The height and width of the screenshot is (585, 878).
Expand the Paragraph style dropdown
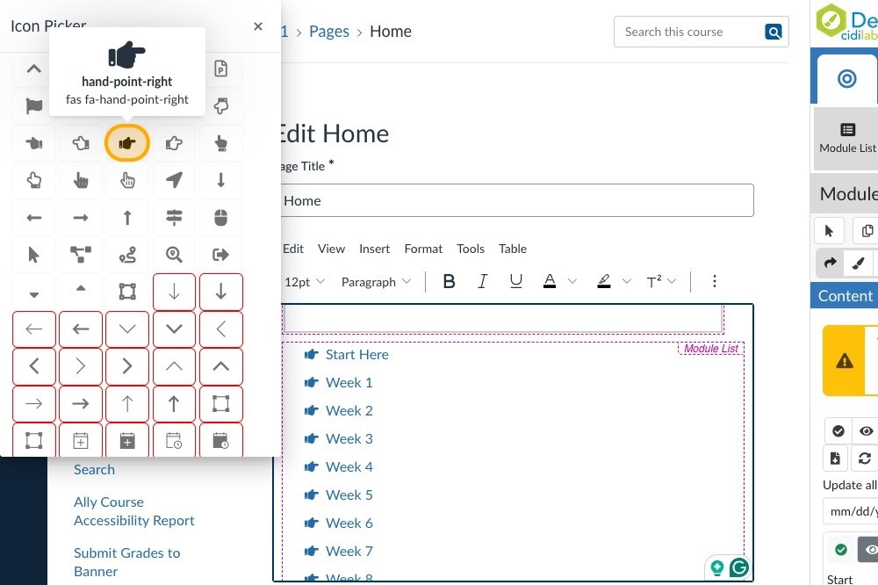(376, 282)
